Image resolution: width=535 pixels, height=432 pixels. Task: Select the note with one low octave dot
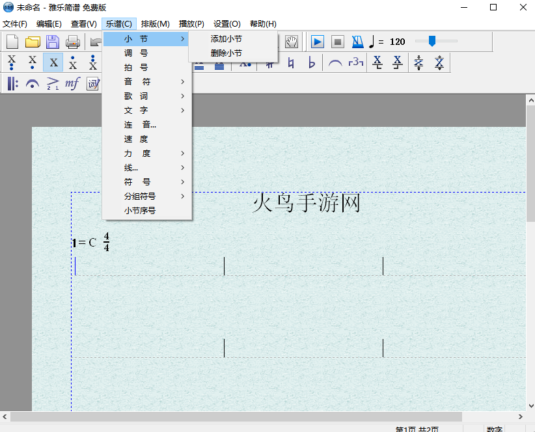click(33, 62)
